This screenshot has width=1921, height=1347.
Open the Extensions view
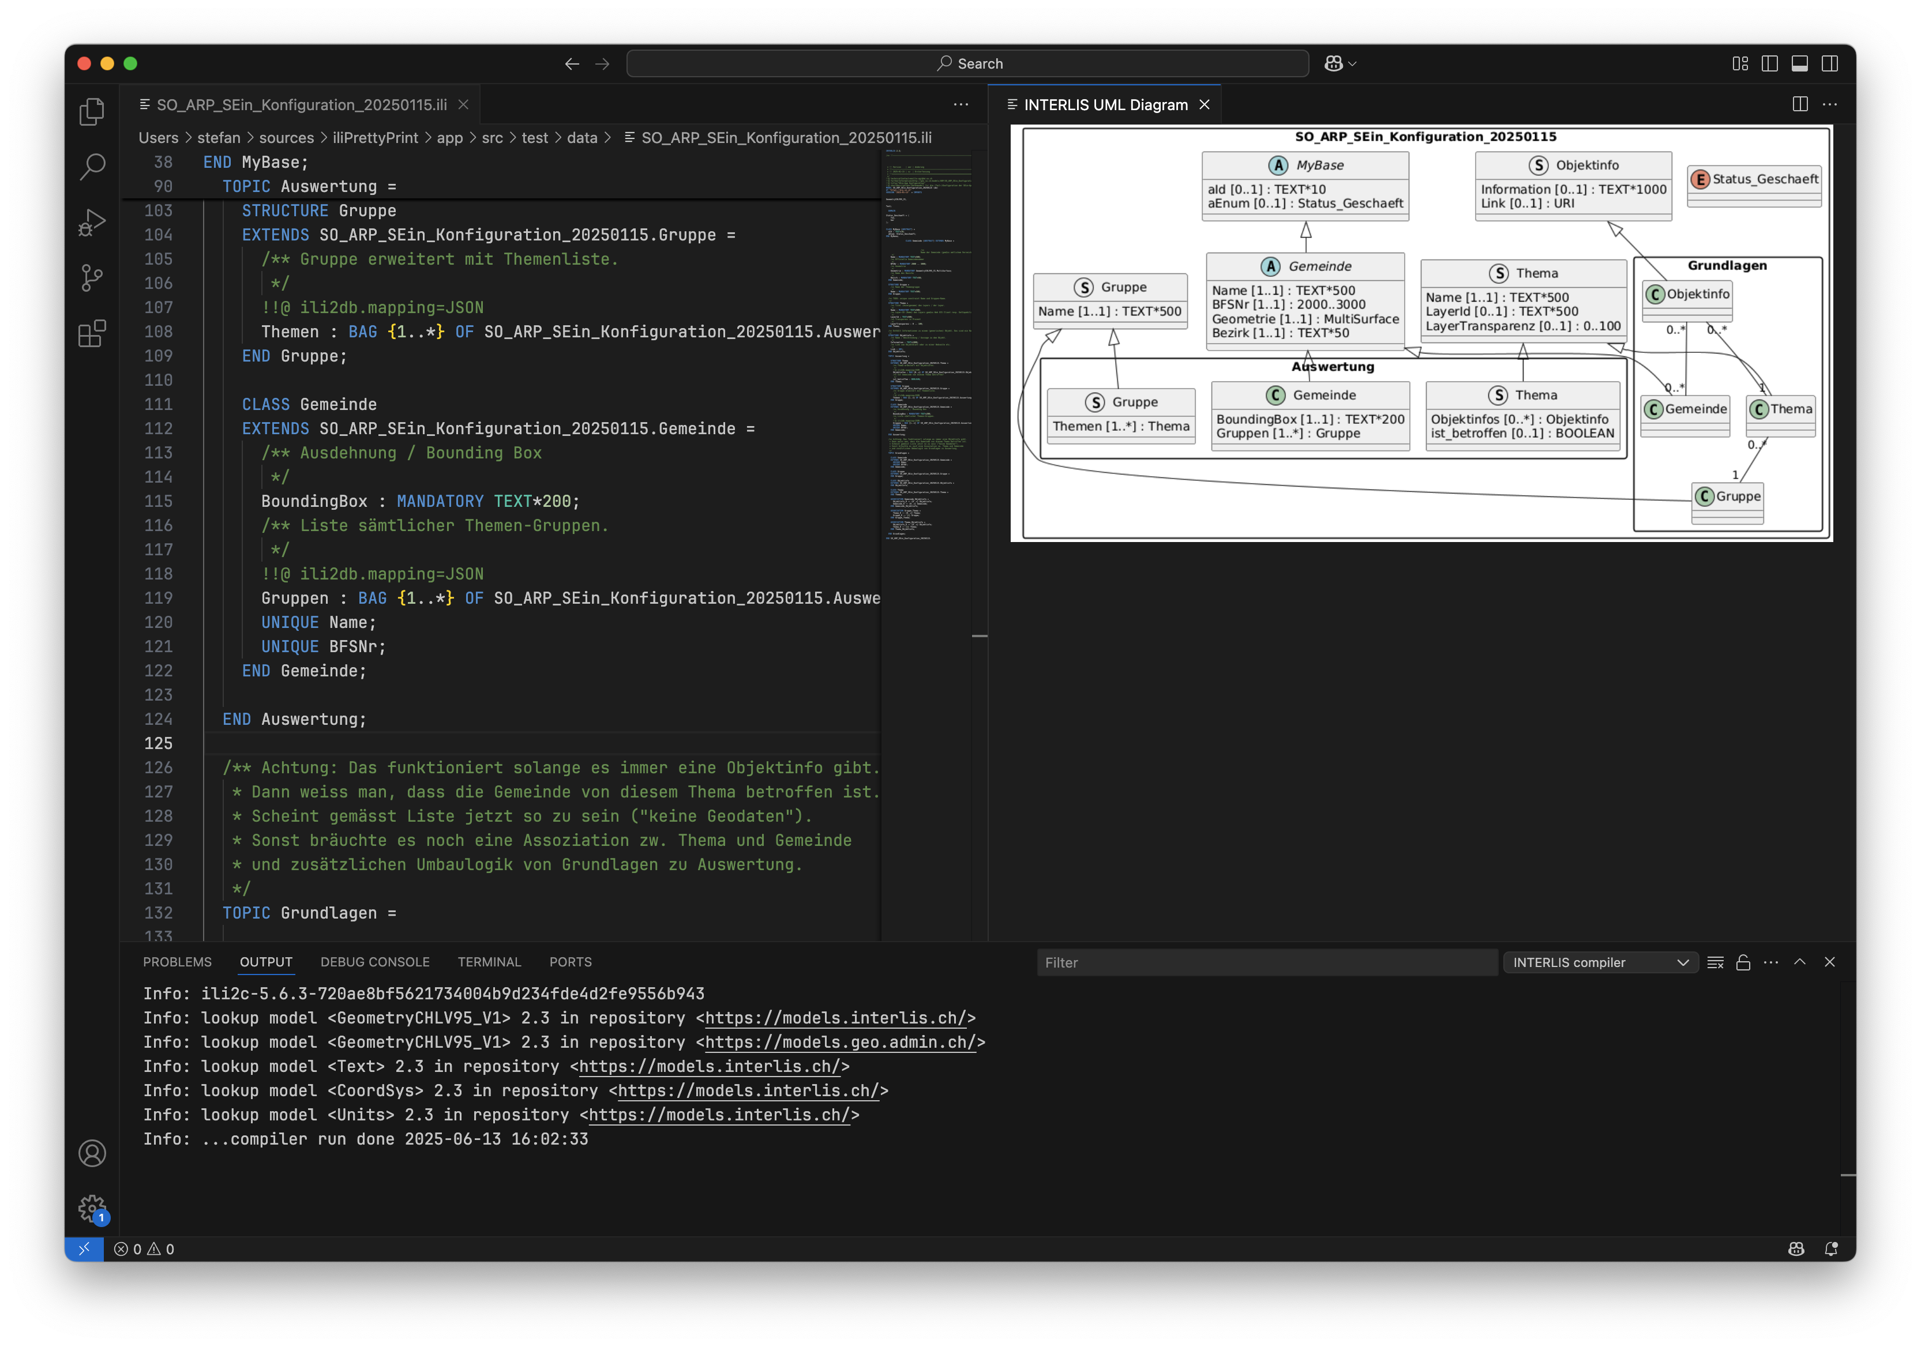(x=92, y=334)
